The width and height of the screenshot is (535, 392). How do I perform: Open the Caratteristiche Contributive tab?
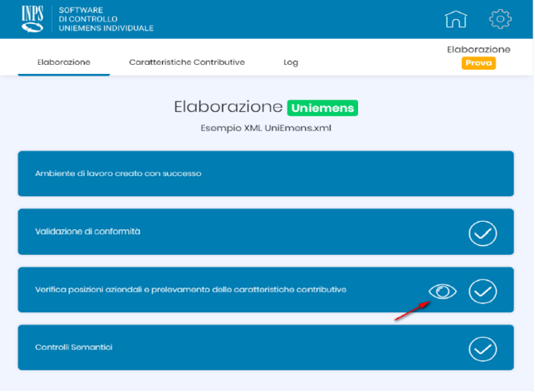point(187,62)
